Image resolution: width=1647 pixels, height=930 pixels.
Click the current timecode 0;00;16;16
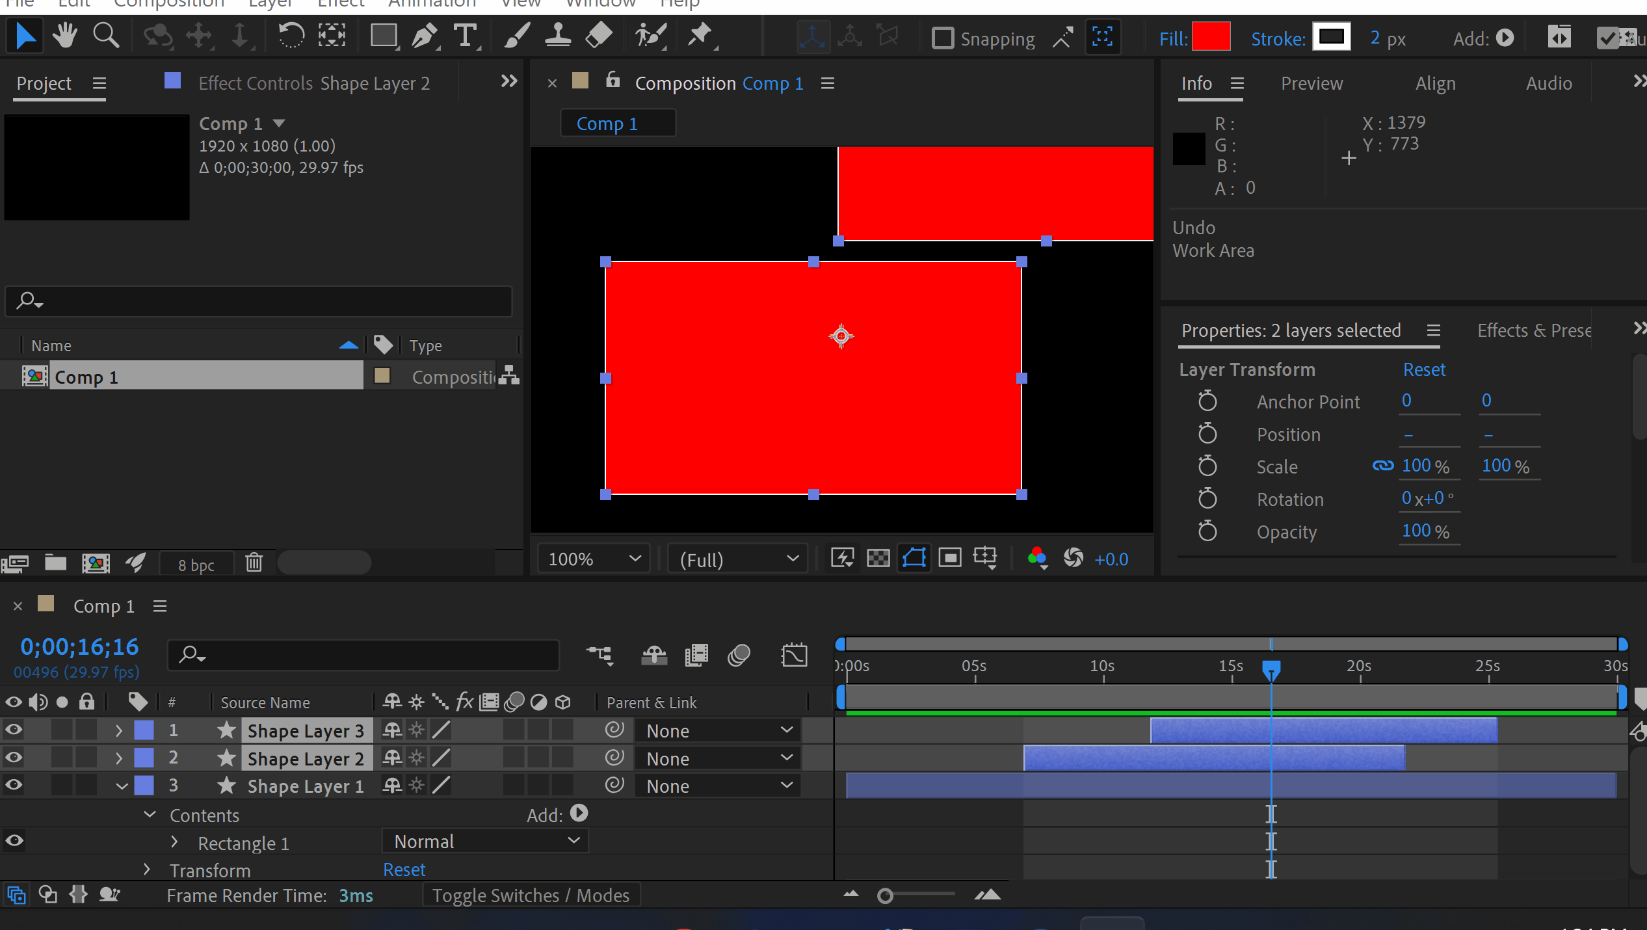click(x=79, y=646)
